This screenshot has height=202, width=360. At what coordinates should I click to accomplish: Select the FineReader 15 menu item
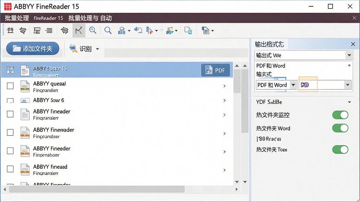click(49, 18)
